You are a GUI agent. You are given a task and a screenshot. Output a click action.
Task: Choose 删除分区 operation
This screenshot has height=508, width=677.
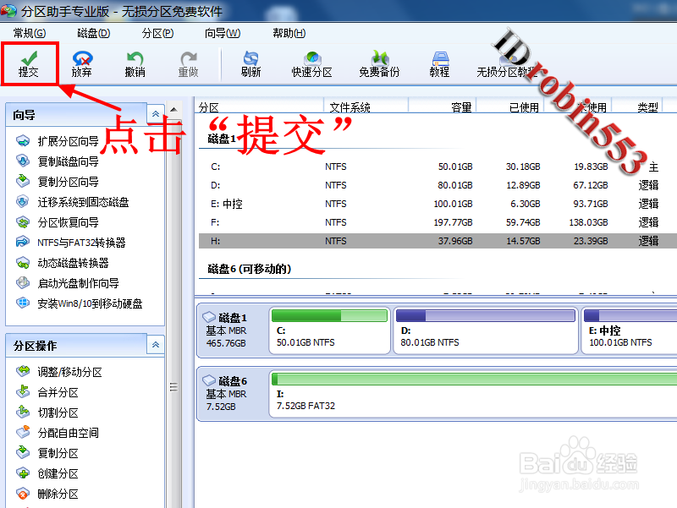[x=47, y=494]
